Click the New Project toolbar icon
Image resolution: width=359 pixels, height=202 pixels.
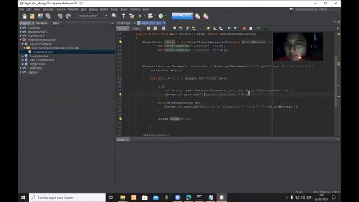pos(32,16)
